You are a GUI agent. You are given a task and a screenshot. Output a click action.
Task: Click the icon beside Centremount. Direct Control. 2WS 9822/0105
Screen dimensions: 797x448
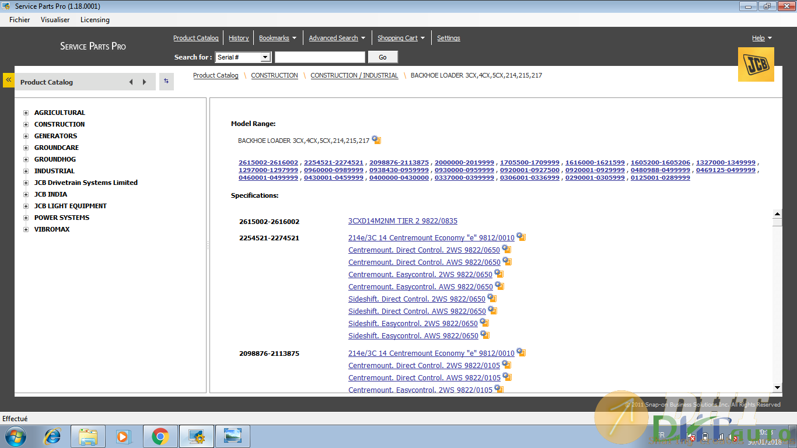(x=506, y=365)
